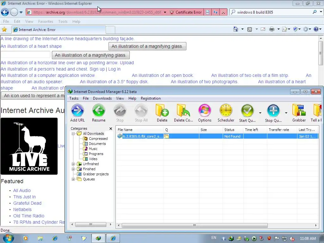
Task: Open the Stop Queue dropdown arrow
Action: click(286, 113)
